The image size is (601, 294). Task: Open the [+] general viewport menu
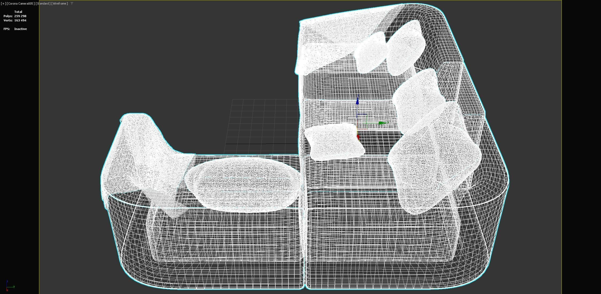tap(3, 3)
